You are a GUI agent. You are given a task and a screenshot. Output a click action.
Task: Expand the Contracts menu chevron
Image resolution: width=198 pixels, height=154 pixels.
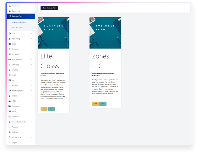pos(32,65)
